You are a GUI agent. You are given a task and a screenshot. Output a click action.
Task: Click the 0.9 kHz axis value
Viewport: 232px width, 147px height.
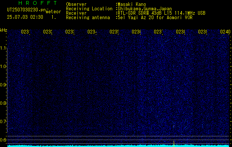coord(3,85)
